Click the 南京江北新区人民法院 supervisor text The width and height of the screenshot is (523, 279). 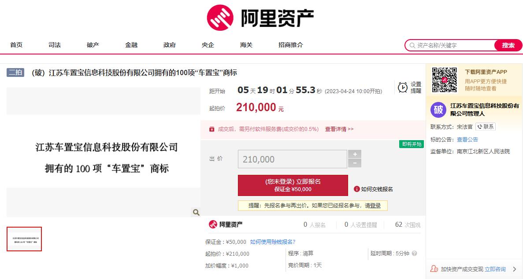(x=483, y=151)
